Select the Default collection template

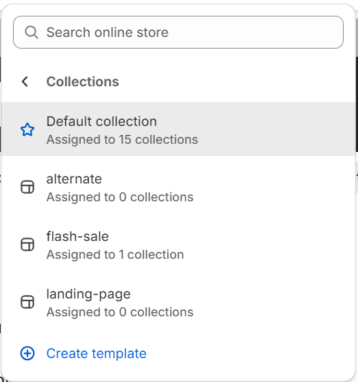(178, 129)
